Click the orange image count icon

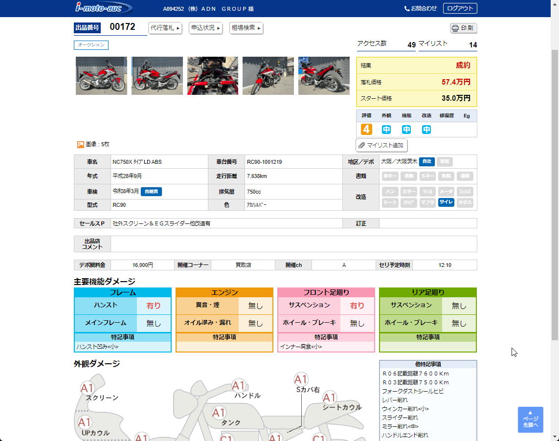click(81, 144)
